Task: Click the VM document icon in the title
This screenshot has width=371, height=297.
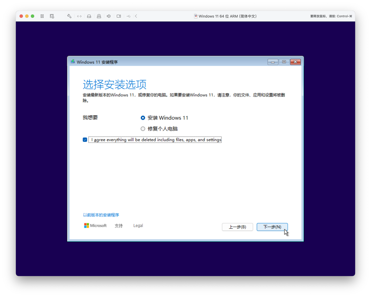Action: pyautogui.click(x=196, y=16)
